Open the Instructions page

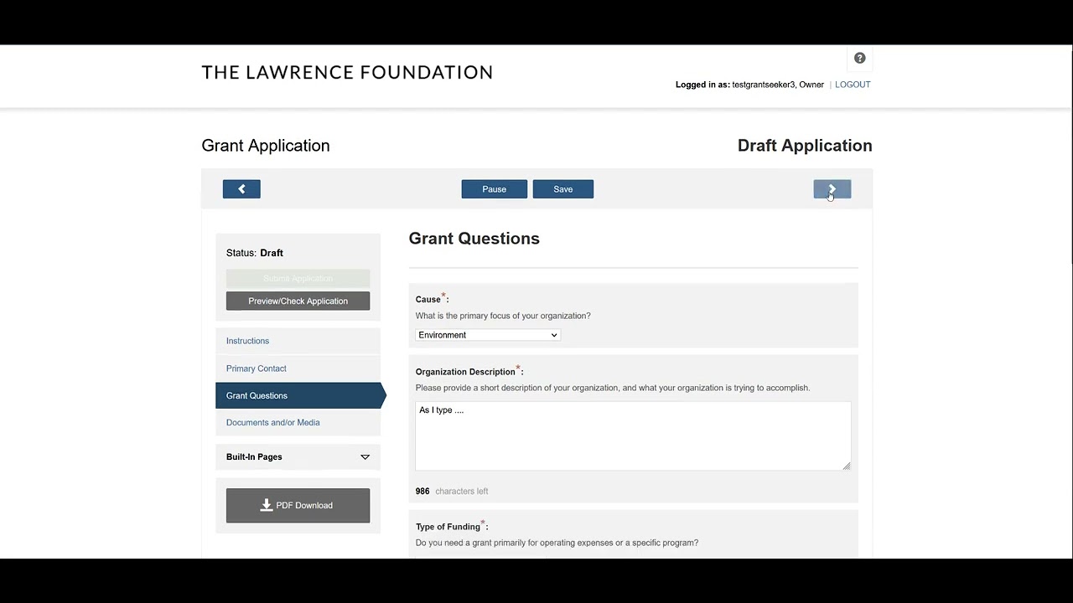pos(247,341)
